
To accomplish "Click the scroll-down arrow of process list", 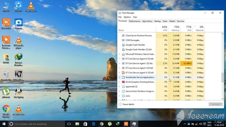I will coord(222,99).
